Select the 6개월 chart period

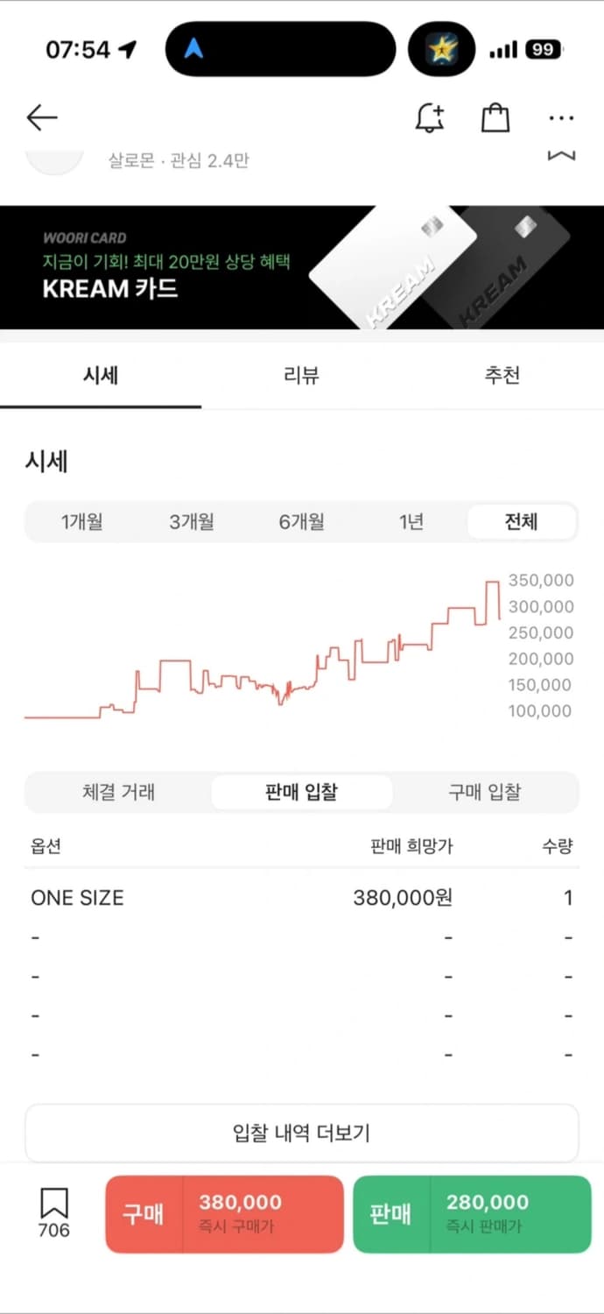point(301,522)
